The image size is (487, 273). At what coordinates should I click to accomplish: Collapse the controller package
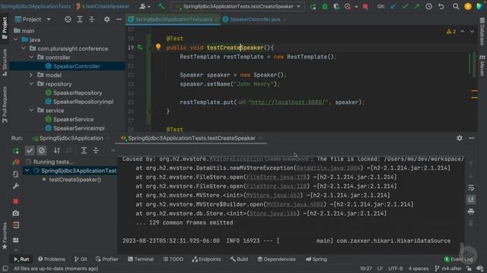point(31,58)
